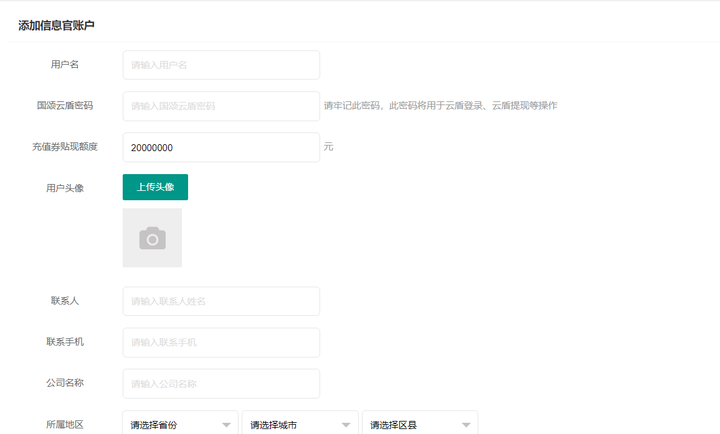The image size is (720, 434).
Task: Click the 国颂云盾密码 label
Action: [x=65, y=106]
